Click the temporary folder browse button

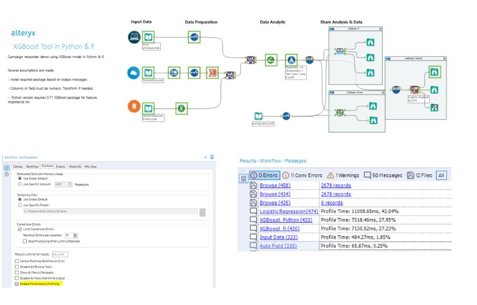click(202, 212)
